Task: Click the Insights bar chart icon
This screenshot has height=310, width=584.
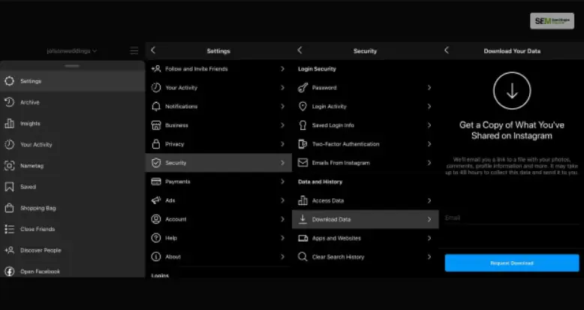Action: pyautogui.click(x=9, y=123)
